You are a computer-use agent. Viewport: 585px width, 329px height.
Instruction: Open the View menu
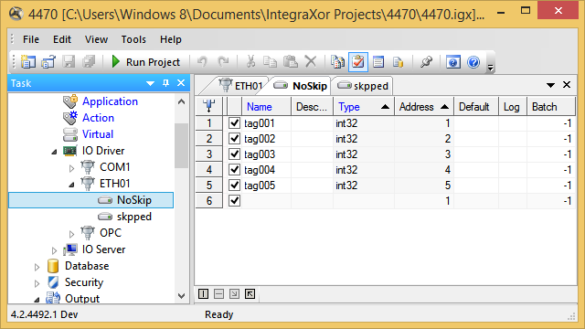point(96,39)
